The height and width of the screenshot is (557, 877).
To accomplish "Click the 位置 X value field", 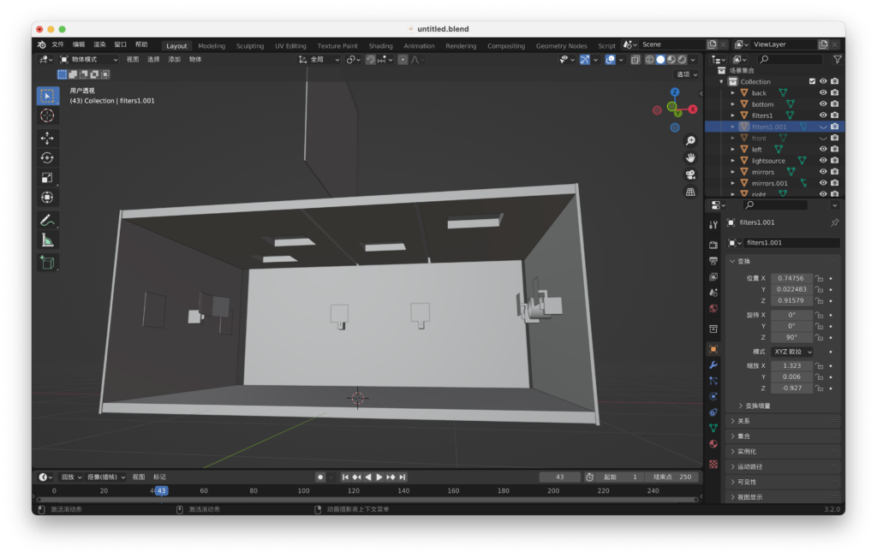I will [791, 278].
